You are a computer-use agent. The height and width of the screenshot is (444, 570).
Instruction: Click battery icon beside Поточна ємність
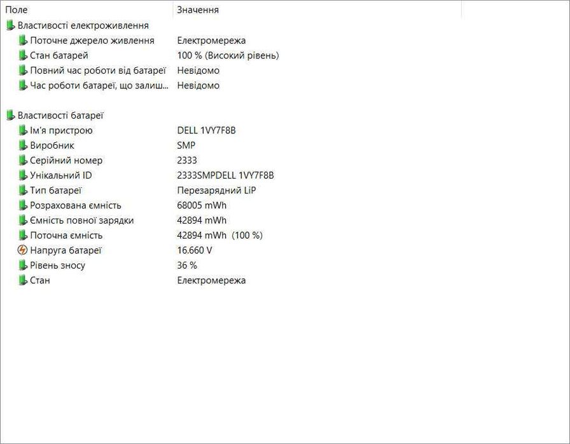[23, 235]
